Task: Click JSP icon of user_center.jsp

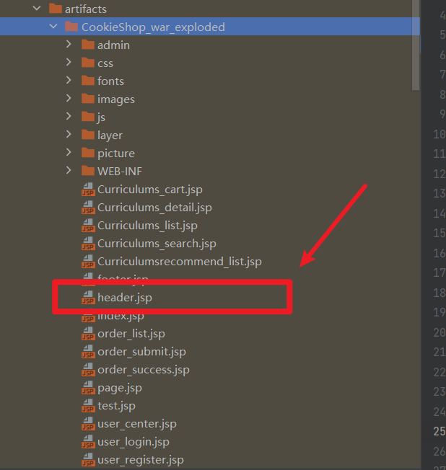Action: [88, 423]
